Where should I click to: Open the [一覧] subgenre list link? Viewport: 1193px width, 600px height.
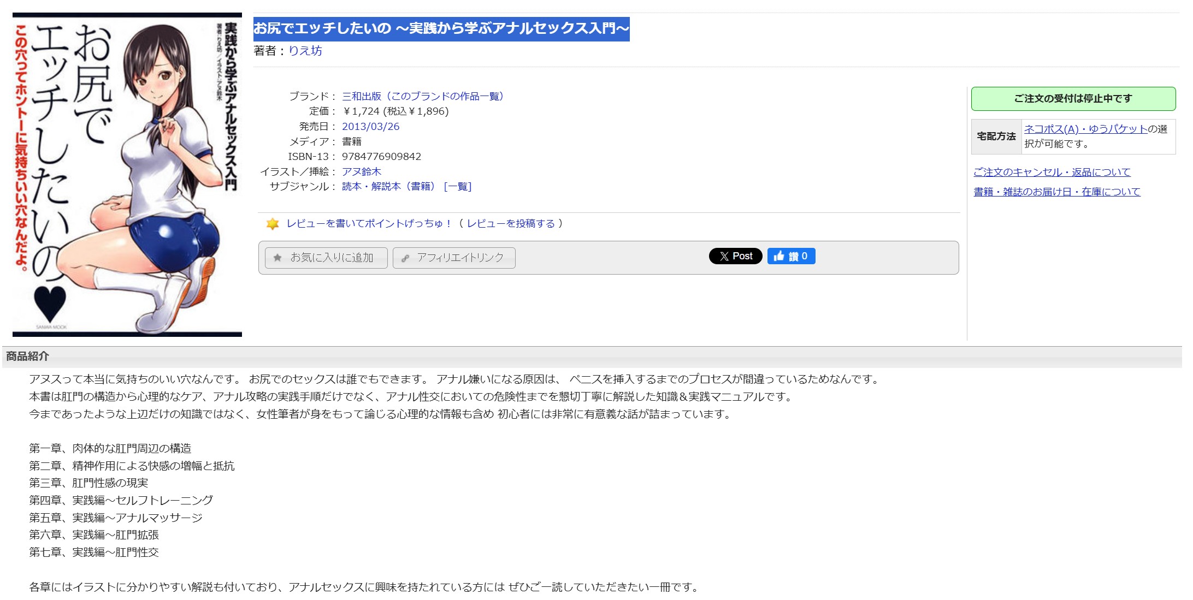[458, 186]
